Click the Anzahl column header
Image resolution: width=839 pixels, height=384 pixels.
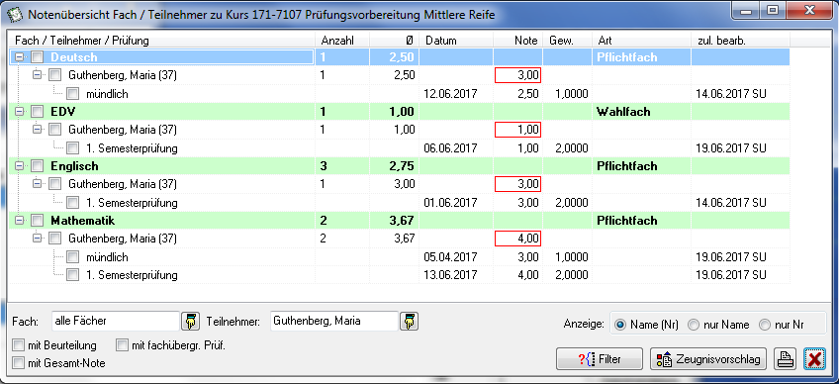[x=342, y=41]
